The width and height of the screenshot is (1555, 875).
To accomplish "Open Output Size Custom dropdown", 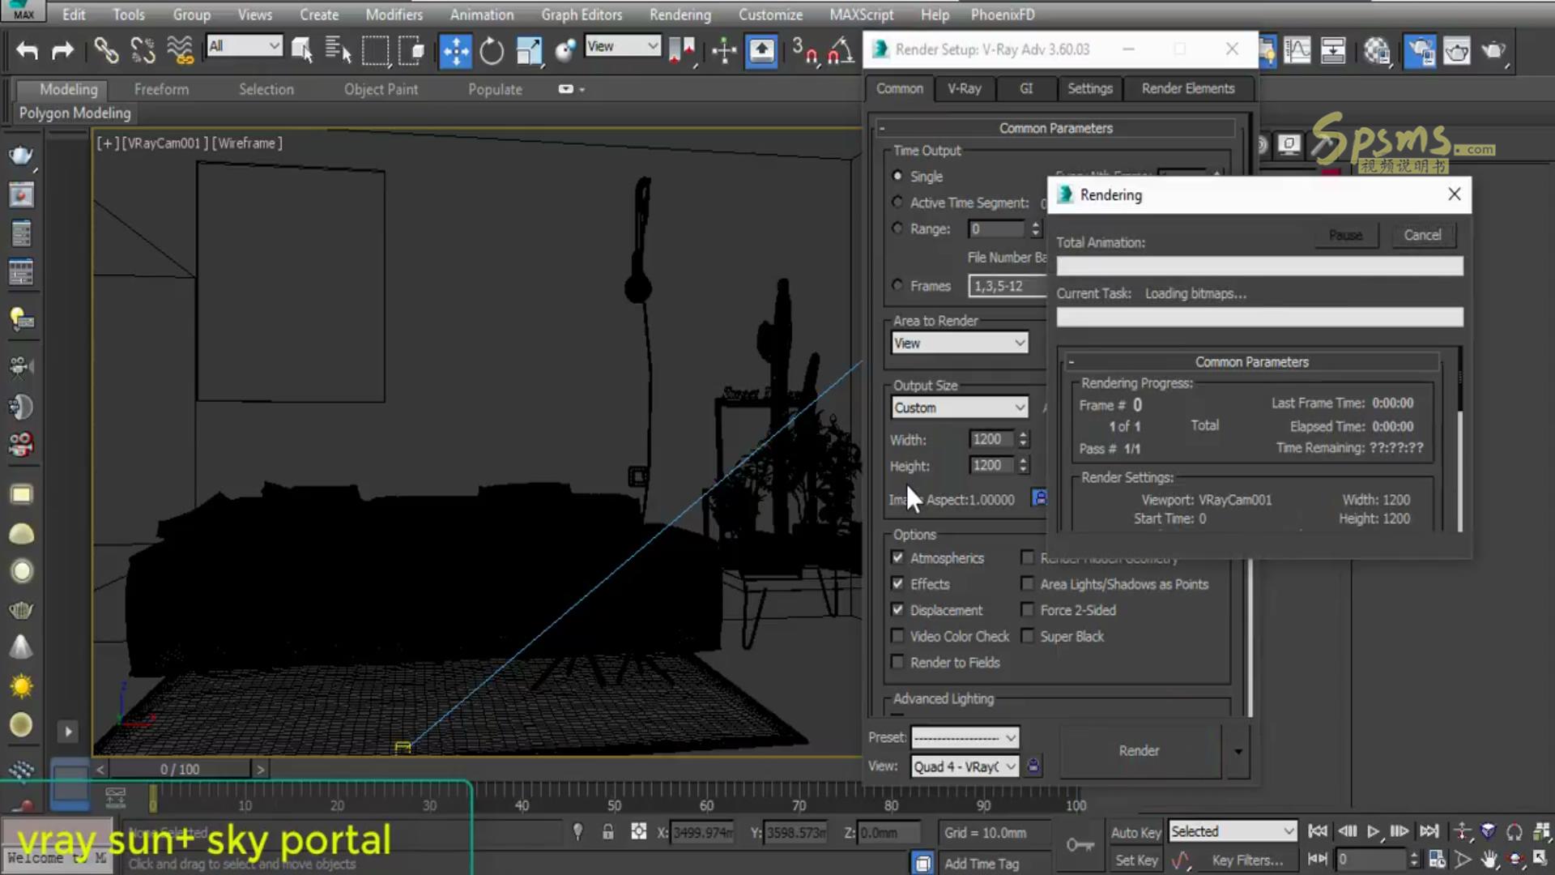I will pyautogui.click(x=960, y=408).
